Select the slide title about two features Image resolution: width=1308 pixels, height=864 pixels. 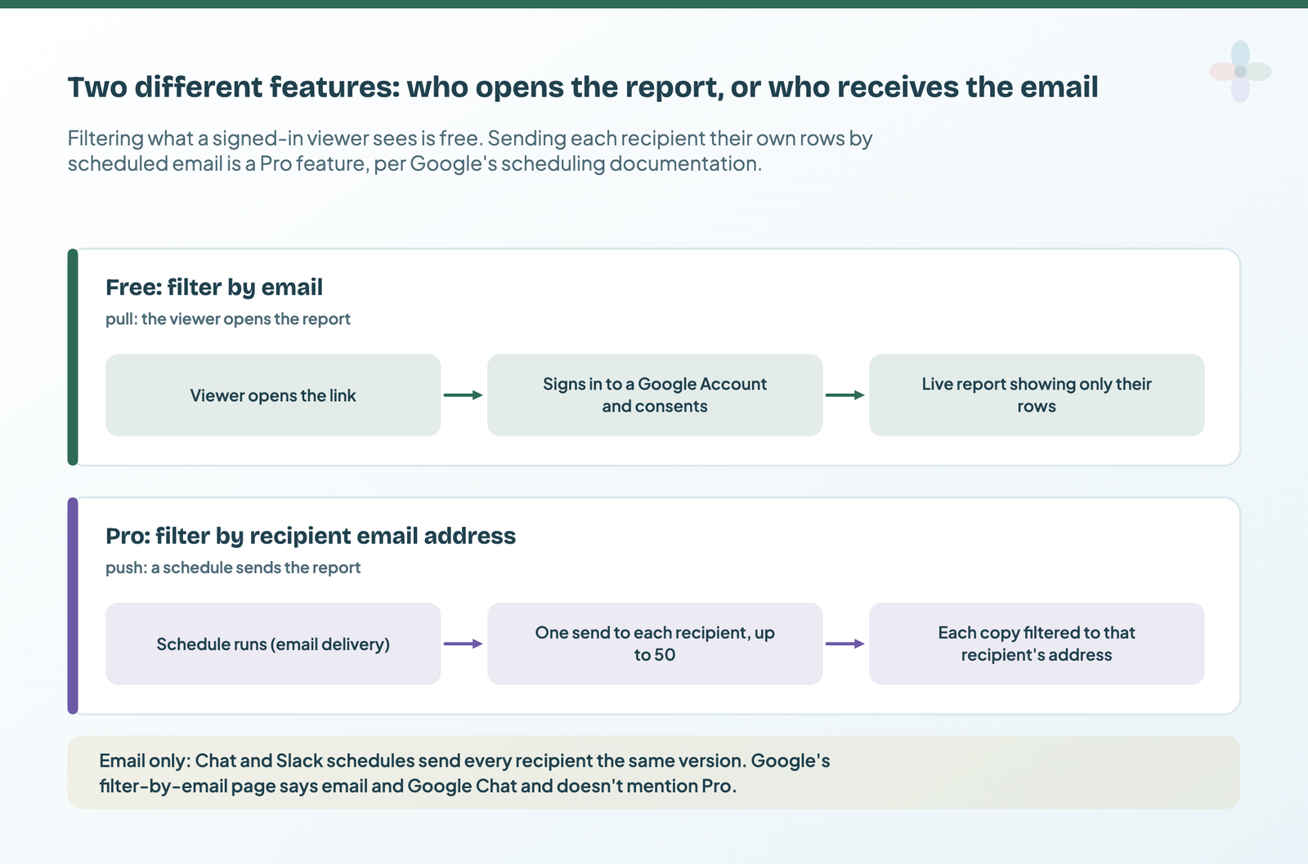(583, 87)
